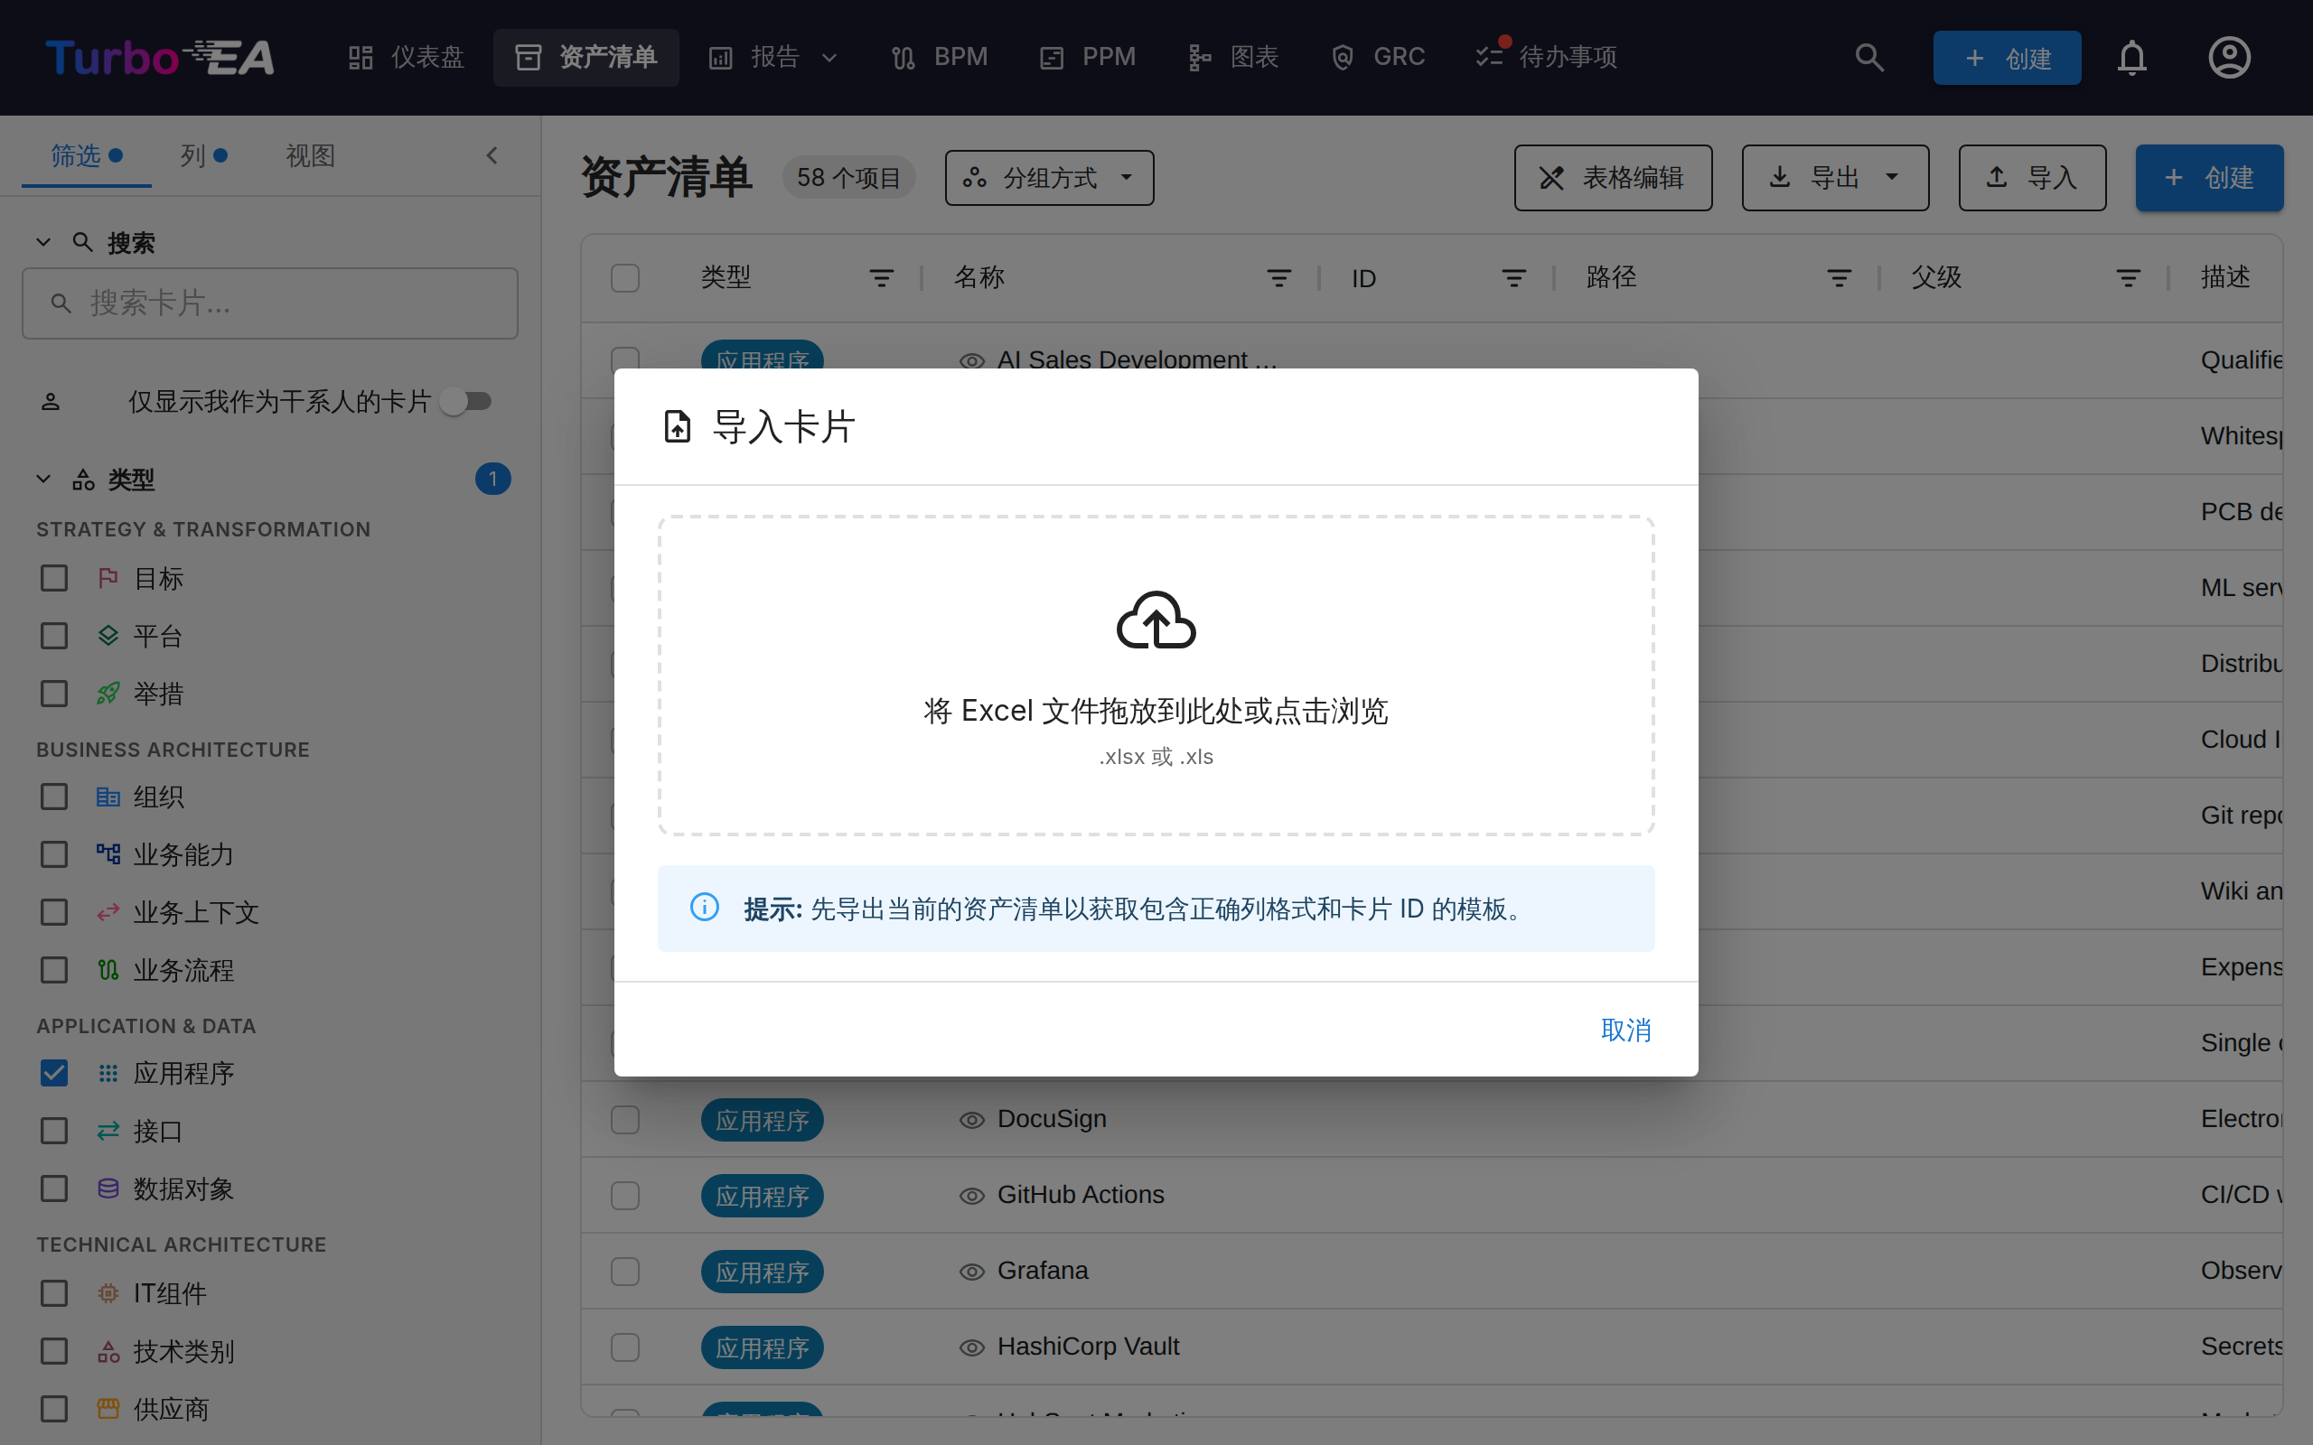Open the 父级 column filter icon

coord(2128,278)
